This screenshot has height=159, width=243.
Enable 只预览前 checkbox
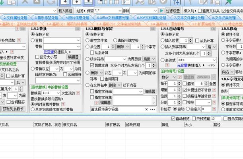pos(194,118)
